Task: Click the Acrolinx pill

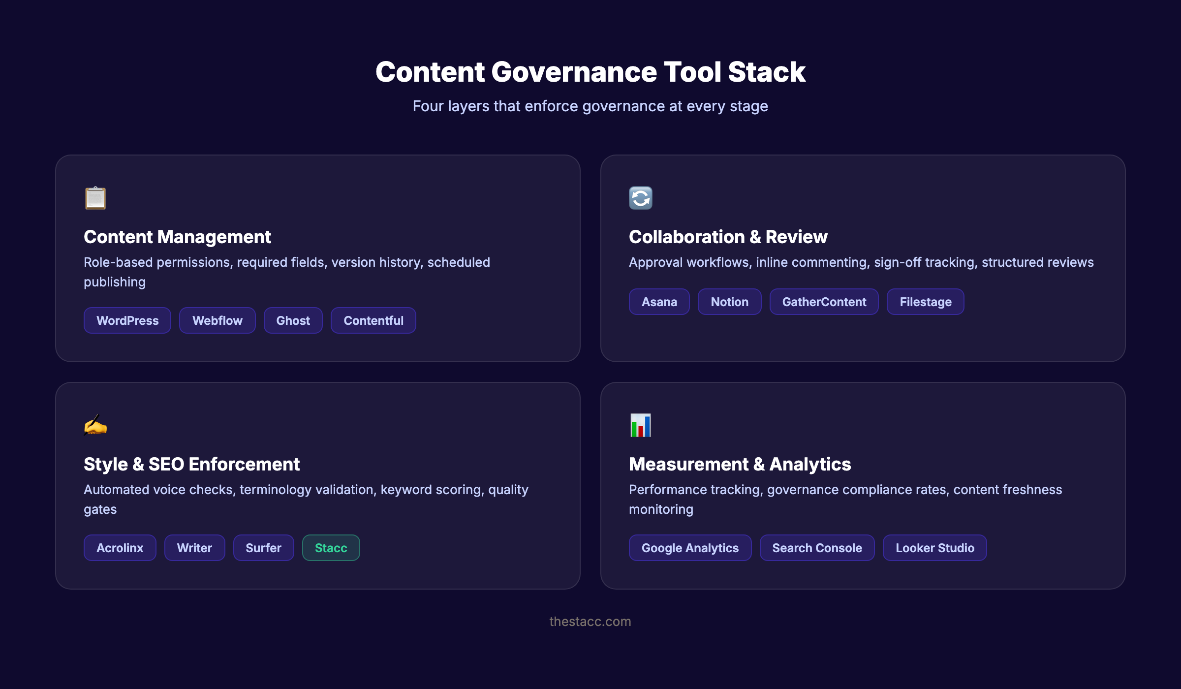Action: [120, 548]
